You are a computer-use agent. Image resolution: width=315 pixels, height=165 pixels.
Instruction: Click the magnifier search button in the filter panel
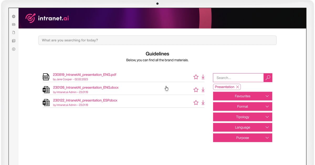[268, 78]
